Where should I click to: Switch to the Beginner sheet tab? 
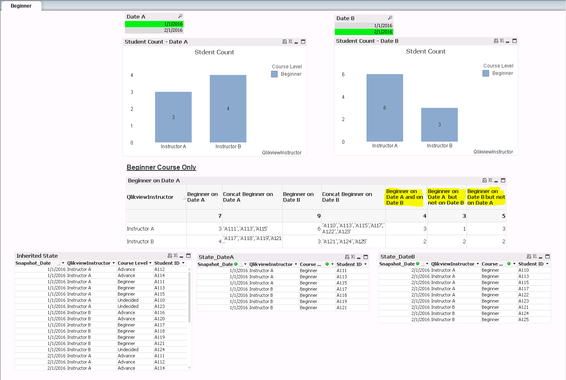click(x=21, y=6)
